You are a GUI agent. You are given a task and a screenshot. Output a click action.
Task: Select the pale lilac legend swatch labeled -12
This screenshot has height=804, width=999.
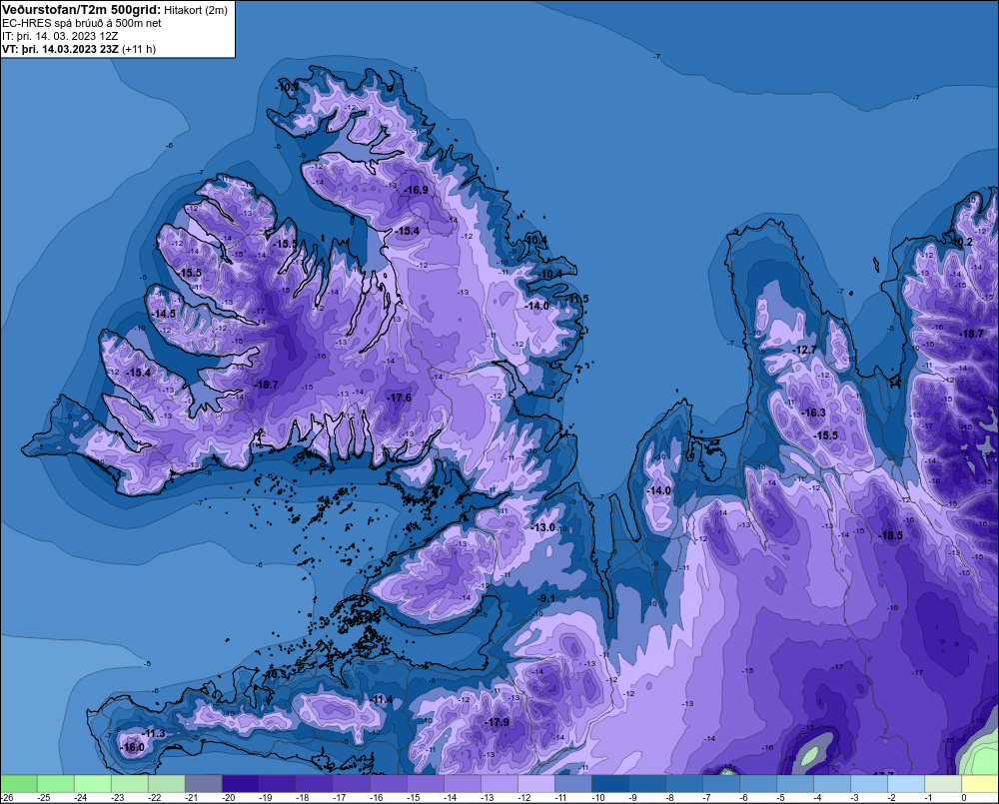coord(535,783)
